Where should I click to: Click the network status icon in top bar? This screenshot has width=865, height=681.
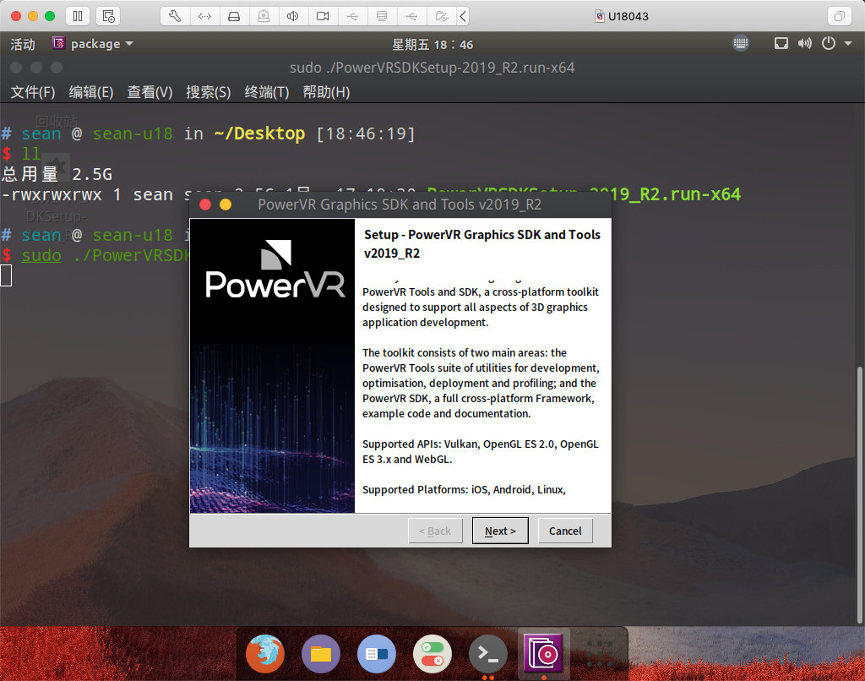click(781, 43)
